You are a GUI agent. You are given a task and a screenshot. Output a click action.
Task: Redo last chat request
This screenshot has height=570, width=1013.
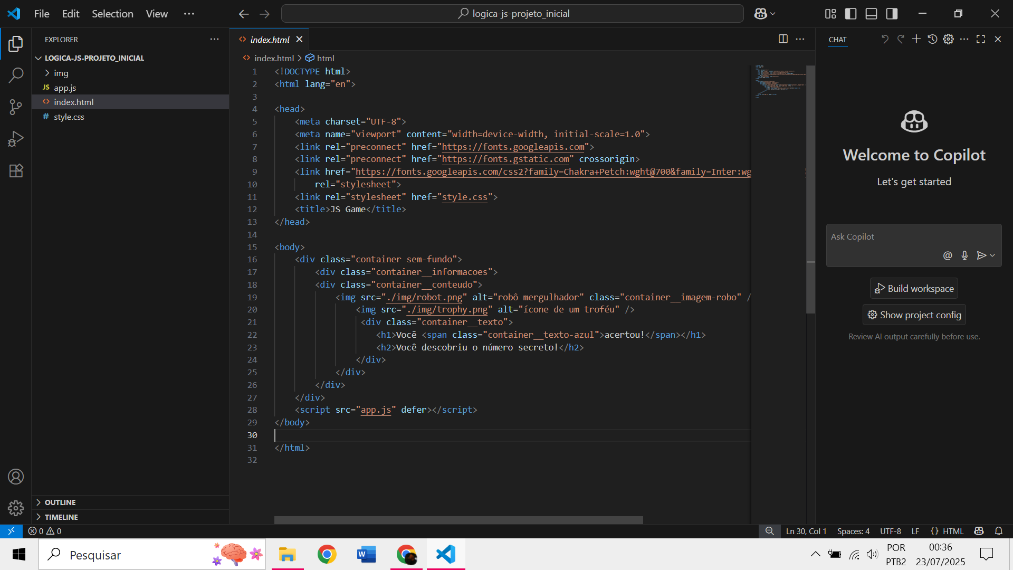[901, 39]
